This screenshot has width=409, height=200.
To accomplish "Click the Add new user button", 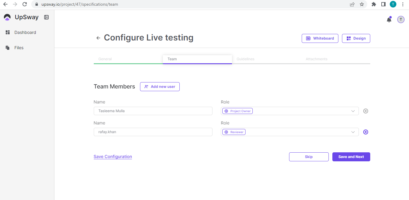I will coord(160,87).
